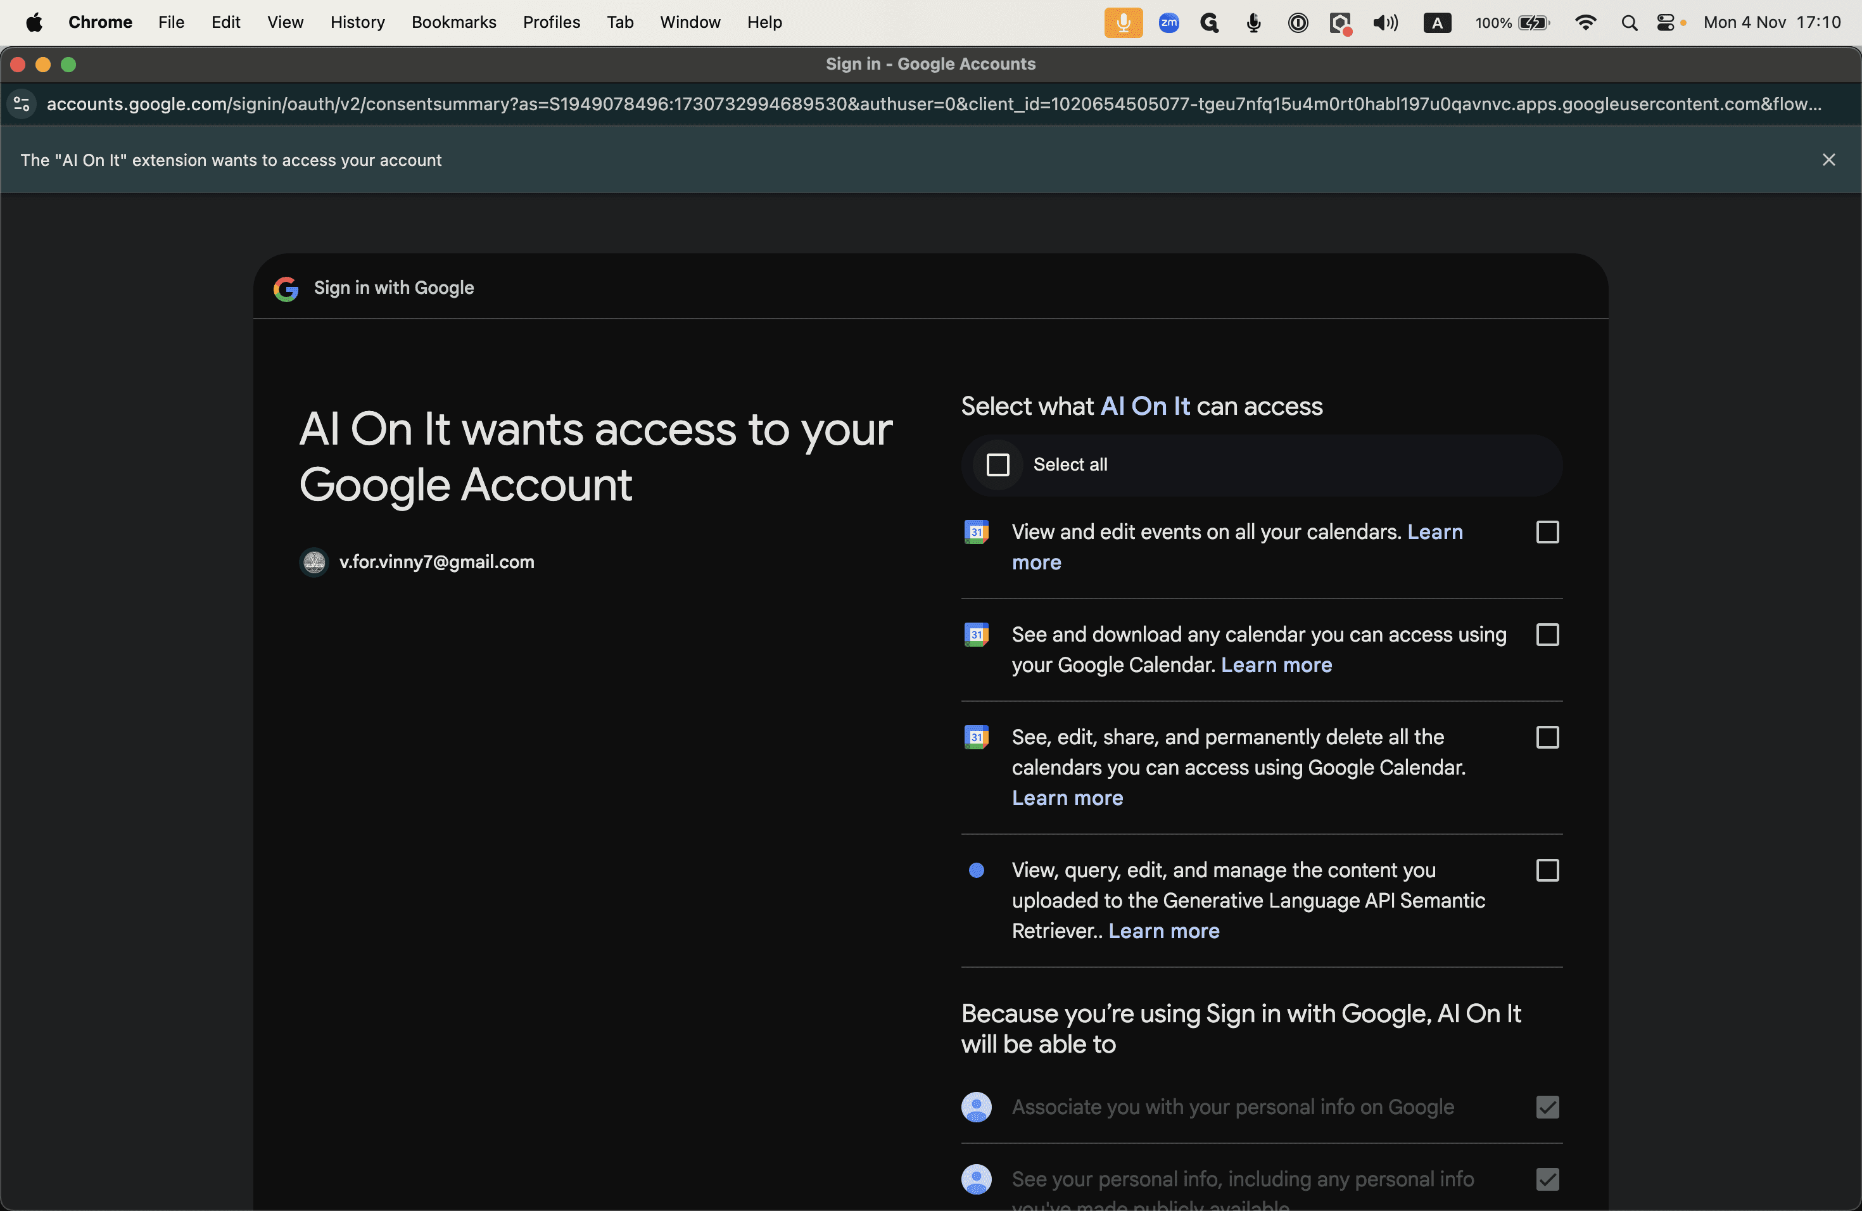The width and height of the screenshot is (1862, 1211).
Task: Click the v.for.vinny7@gmail.com email text
Action: click(436, 562)
